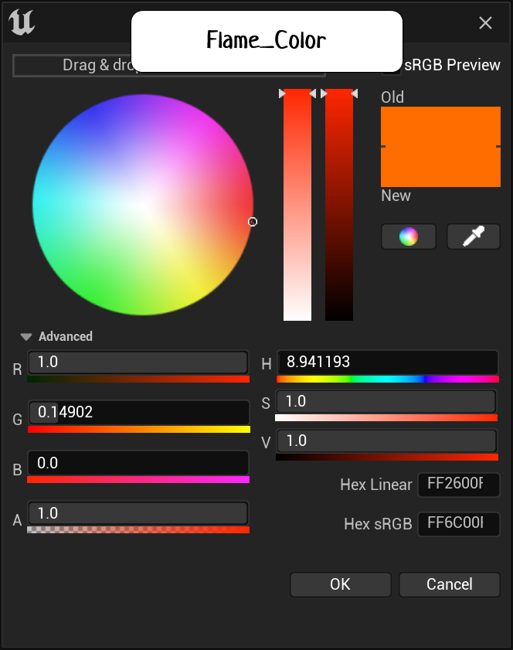Click the Hex sRGB label

tap(378, 524)
